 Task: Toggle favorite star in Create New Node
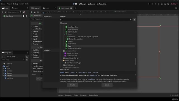tap(134, 20)
